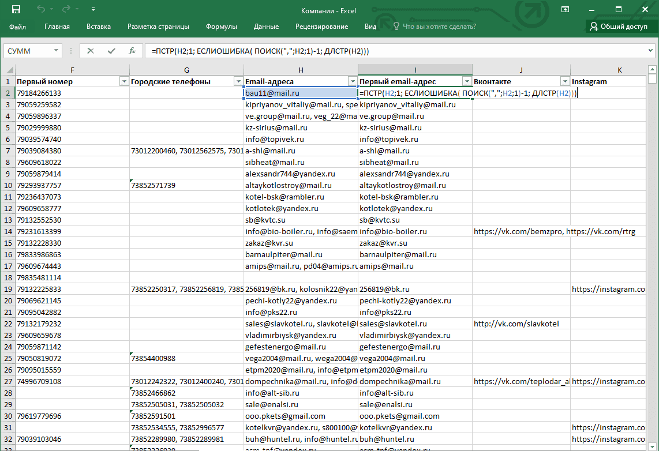Select column J header

pyautogui.click(x=521, y=70)
